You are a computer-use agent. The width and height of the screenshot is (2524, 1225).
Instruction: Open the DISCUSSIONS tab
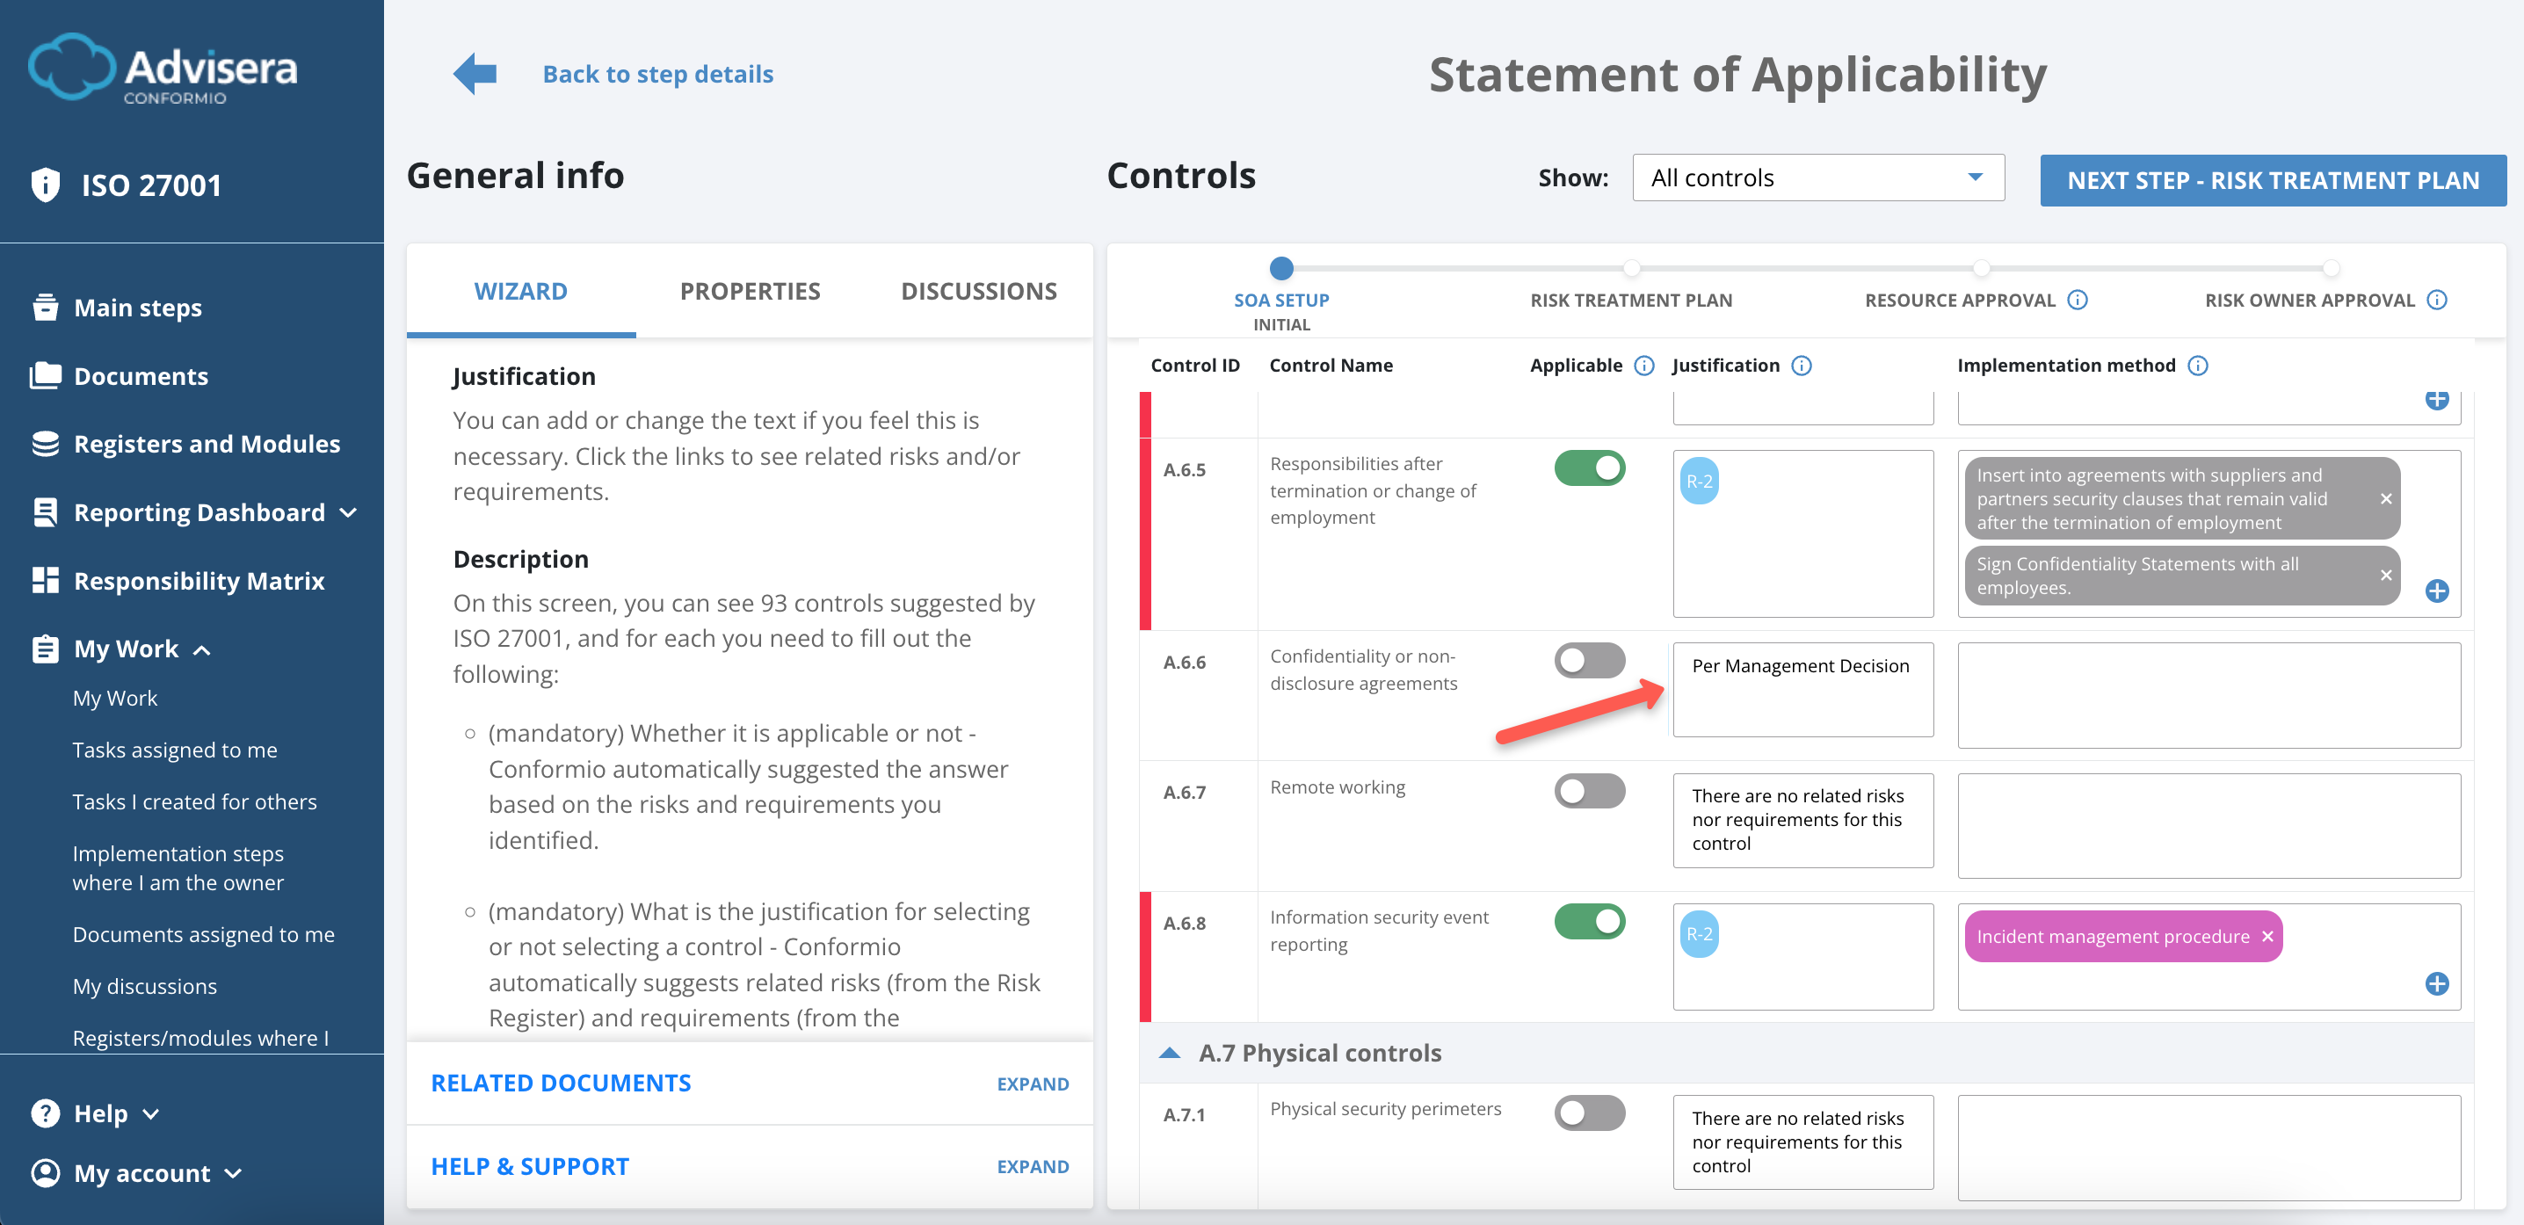click(979, 290)
